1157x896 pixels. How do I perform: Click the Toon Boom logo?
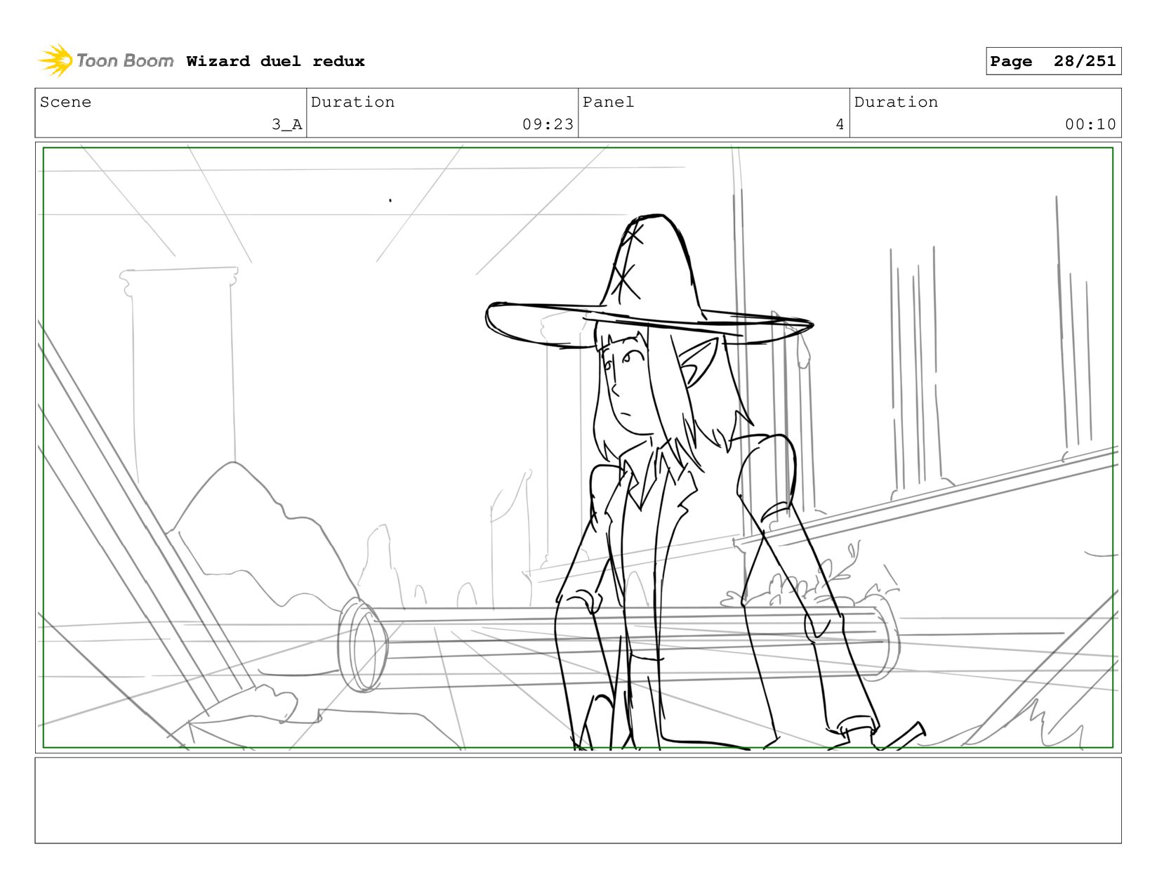[105, 60]
